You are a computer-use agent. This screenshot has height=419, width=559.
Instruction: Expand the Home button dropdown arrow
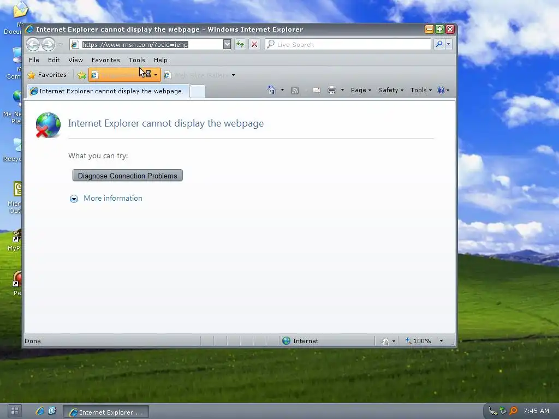(x=282, y=90)
